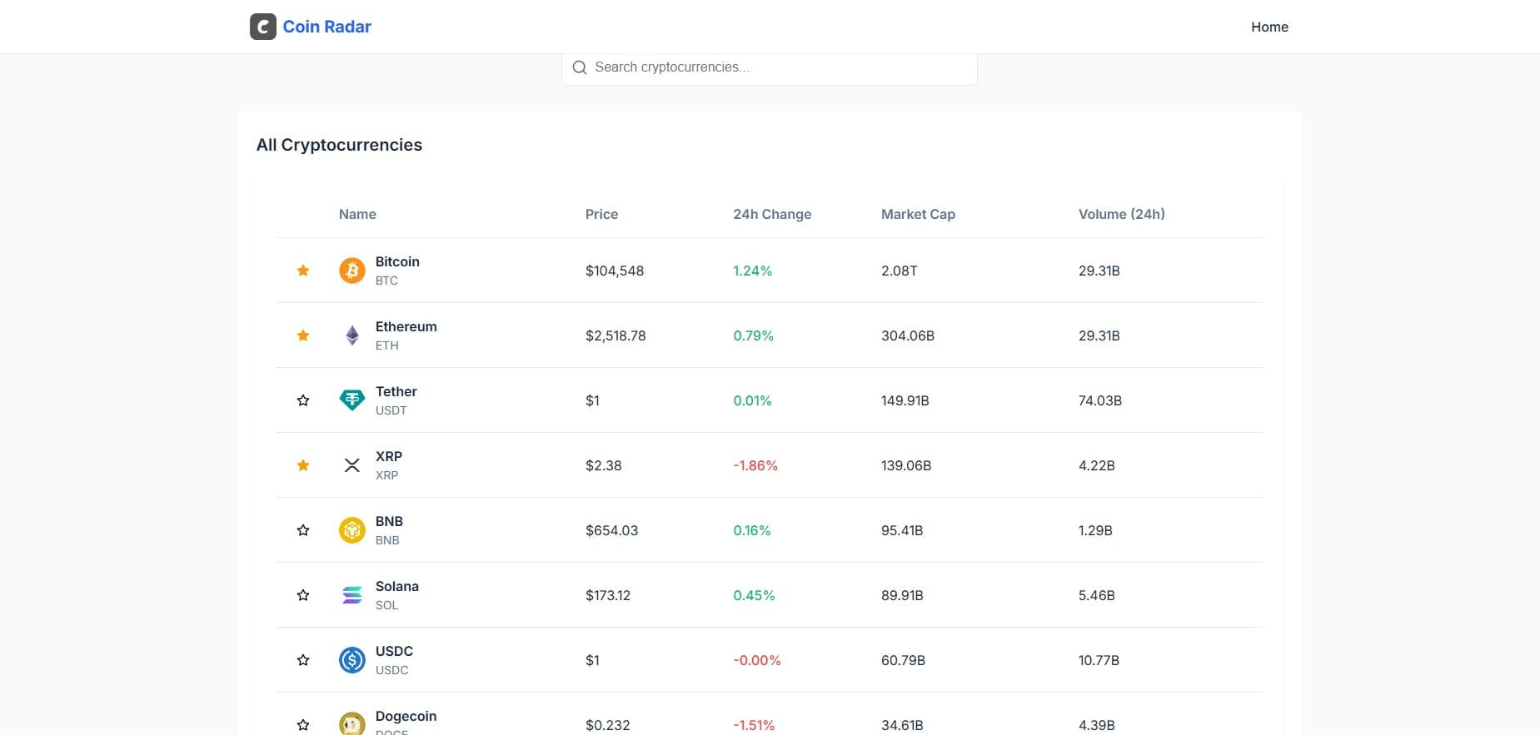Click Bitcoin 1.24% change value
This screenshot has width=1540, height=735.
click(752, 271)
